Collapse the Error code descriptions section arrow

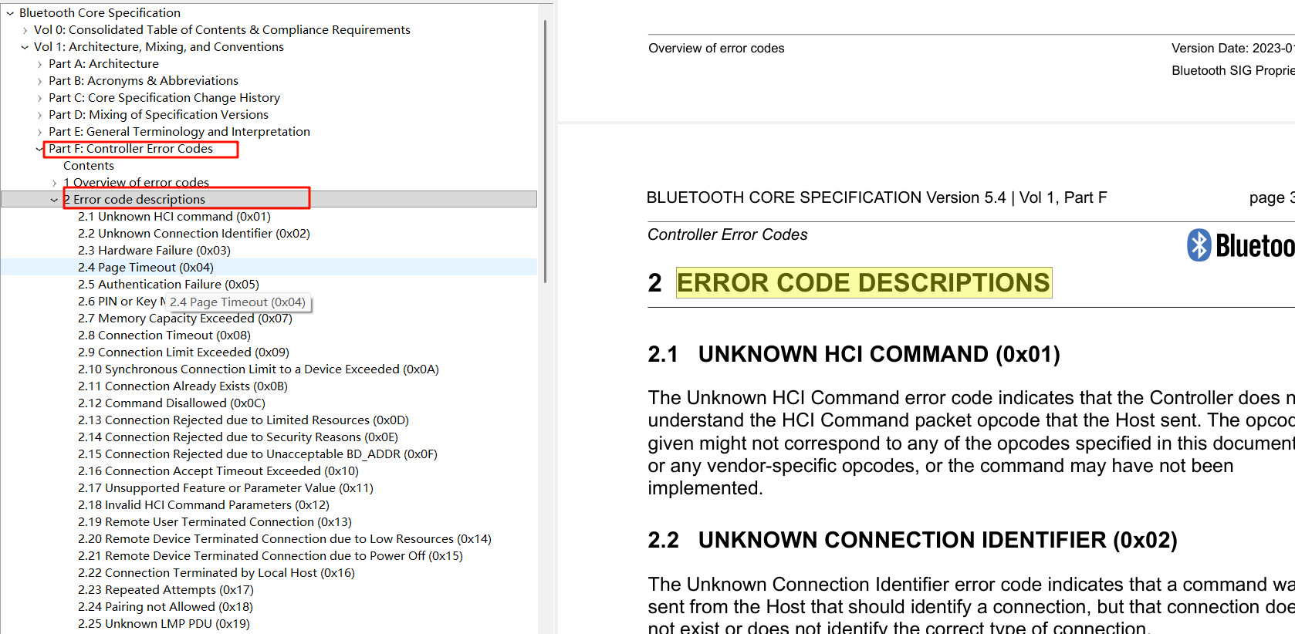click(x=54, y=200)
